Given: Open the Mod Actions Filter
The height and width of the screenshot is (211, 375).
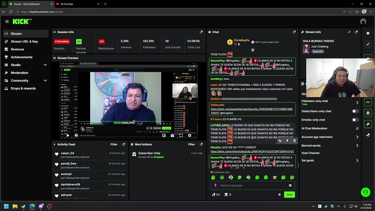Looking at the screenshot, I should click(x=192, y=144).
